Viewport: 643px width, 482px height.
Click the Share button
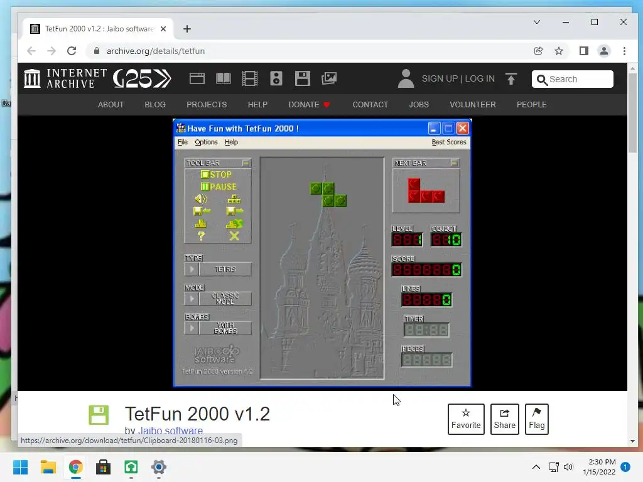504,419
